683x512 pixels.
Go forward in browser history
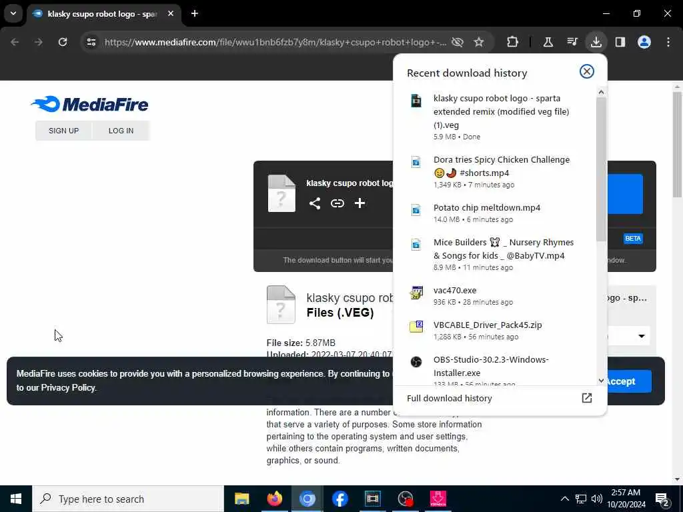[x=39, y=42]
